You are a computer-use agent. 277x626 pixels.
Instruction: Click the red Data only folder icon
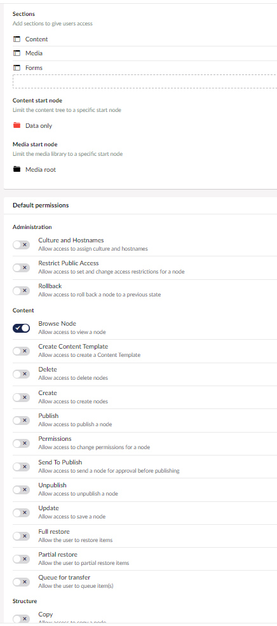(x=17, y=125)
